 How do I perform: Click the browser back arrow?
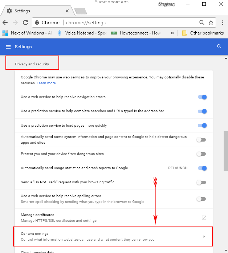(5, 23)
